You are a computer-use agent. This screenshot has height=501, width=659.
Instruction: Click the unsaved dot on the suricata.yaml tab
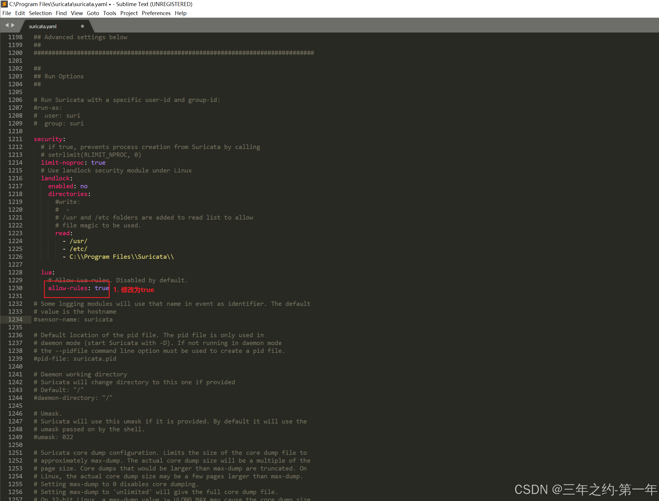click(82, 26)
